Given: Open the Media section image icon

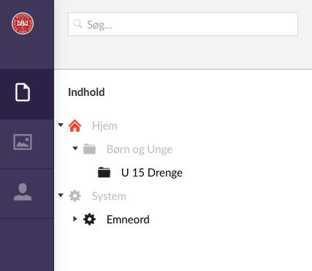Looking at the screenshot, I should [23, 142].
